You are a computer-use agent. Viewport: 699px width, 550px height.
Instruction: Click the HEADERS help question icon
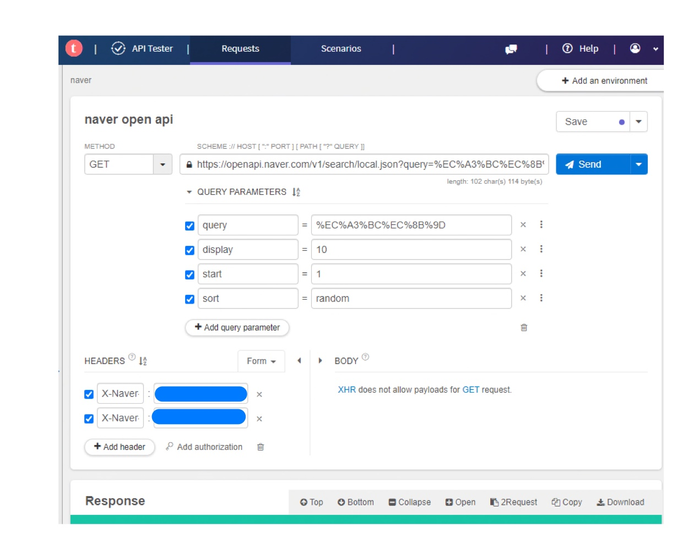(x=132, y=357)
